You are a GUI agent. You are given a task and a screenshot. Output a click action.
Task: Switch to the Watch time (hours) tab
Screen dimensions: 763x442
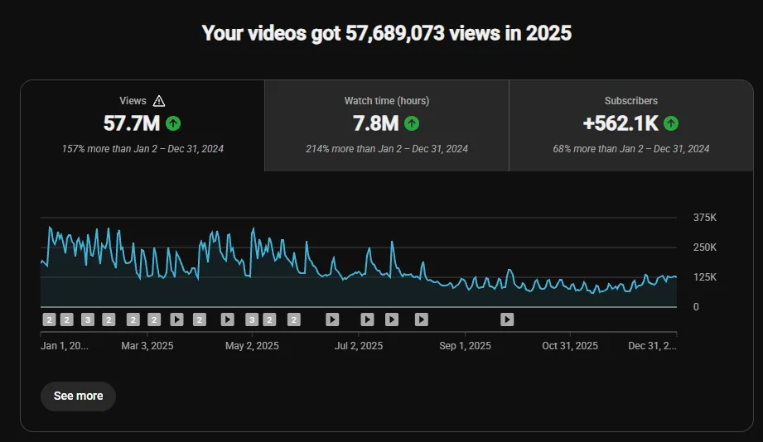[387, 126]
